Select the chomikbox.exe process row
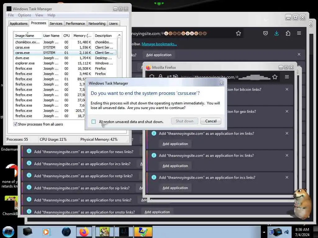 pyautogui.click(x=65, y=42)
